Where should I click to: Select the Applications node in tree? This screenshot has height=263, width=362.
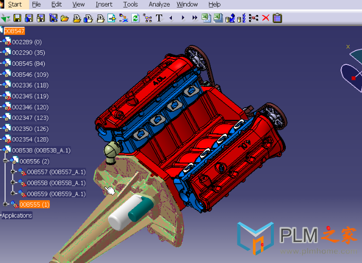(x=17, y=216)
